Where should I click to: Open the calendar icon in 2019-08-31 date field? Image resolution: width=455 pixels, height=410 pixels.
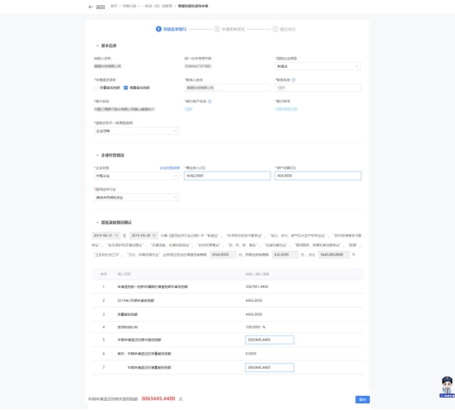(x=116, y=235)
